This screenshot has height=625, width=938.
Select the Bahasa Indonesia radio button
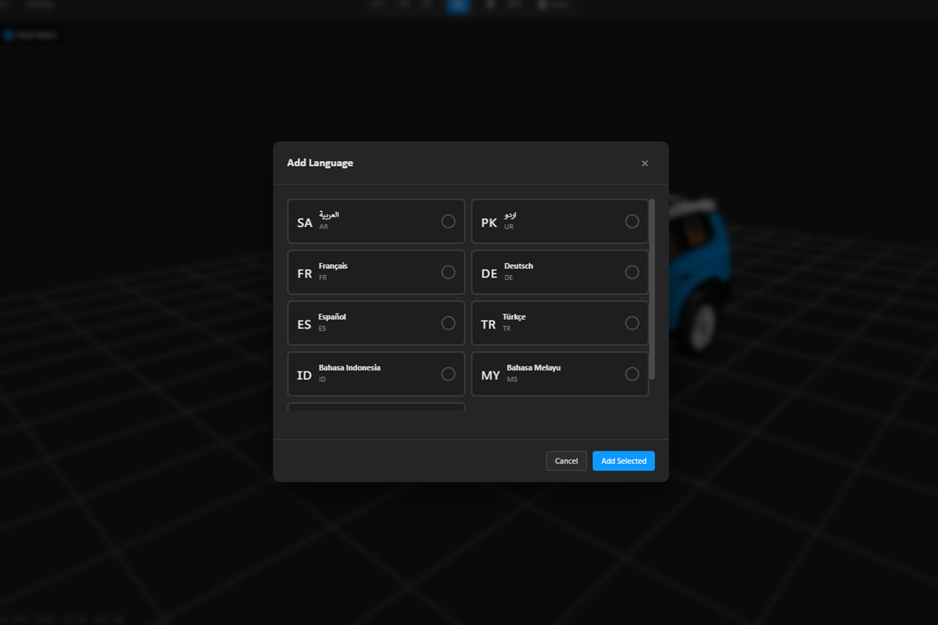point(448,374)
